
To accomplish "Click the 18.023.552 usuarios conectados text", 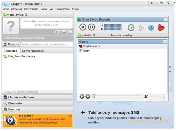I will click(x=21, y=92).
